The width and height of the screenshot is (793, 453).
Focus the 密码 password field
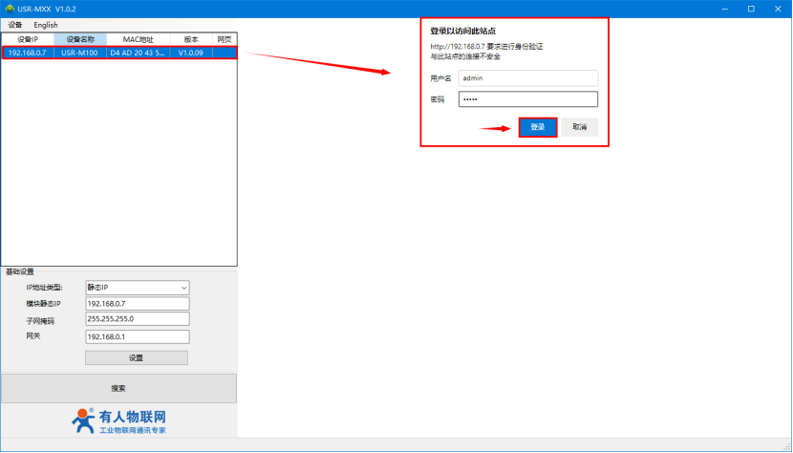(x=527, y=99)
